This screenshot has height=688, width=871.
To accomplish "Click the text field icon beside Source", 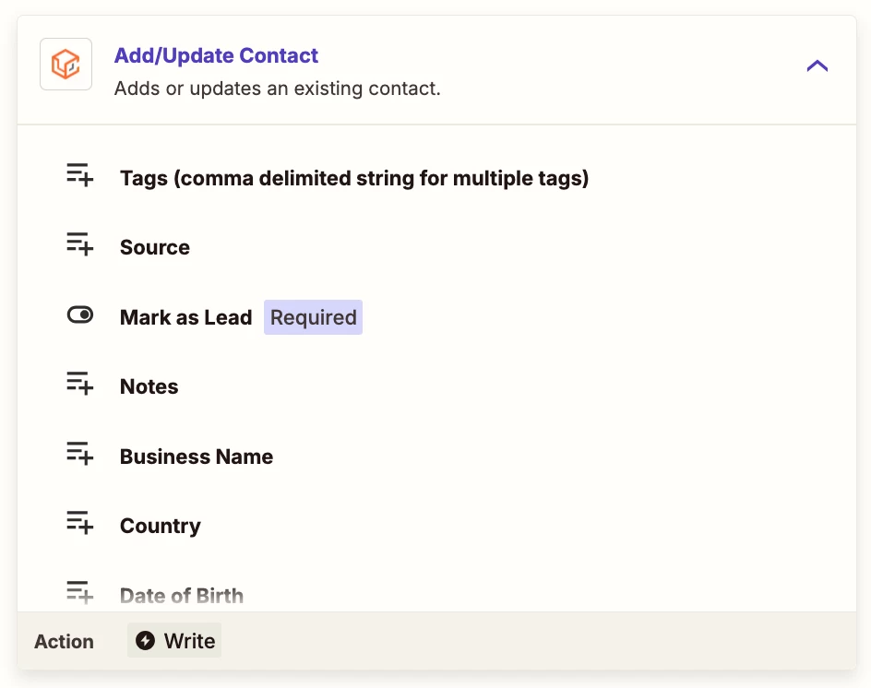I will pos(80,244).
